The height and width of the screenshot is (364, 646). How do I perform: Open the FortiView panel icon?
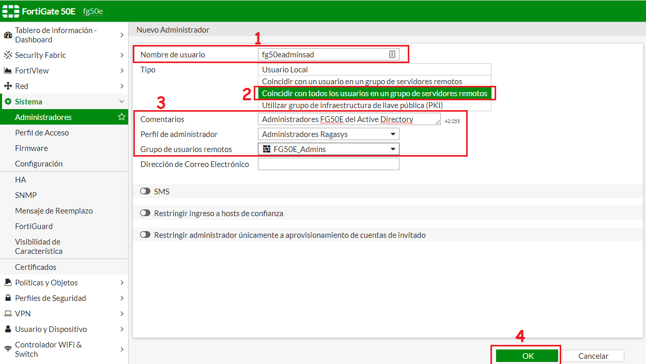[8, 70]
